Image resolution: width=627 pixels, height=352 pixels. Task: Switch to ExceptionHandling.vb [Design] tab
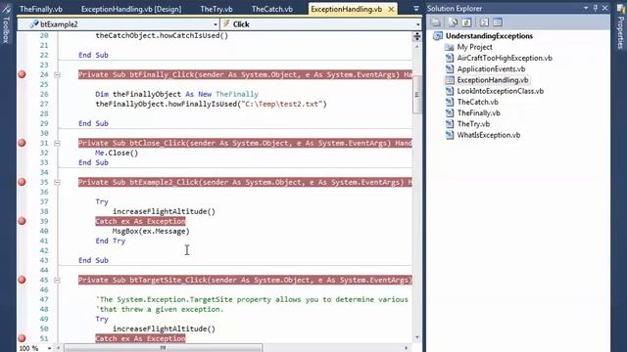click(131, 9)
